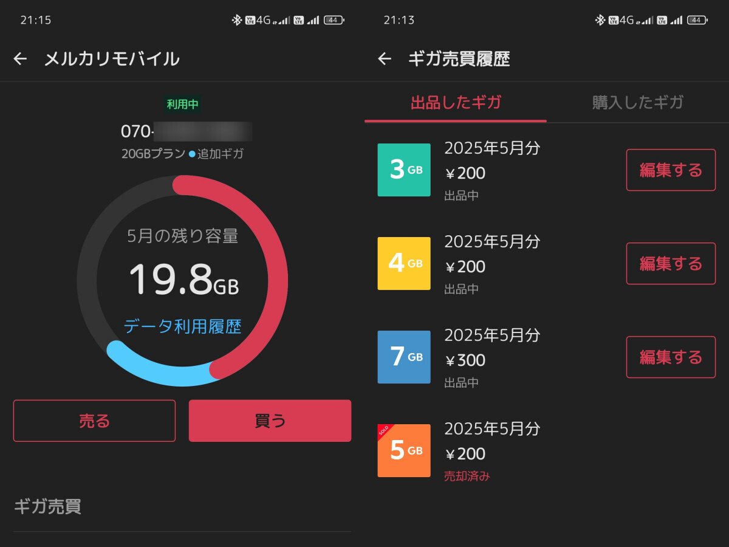729x547 pixels.
Task: Tap the メルカリモバイル page title
Action: pyautogui.click(x=112, y=59)
